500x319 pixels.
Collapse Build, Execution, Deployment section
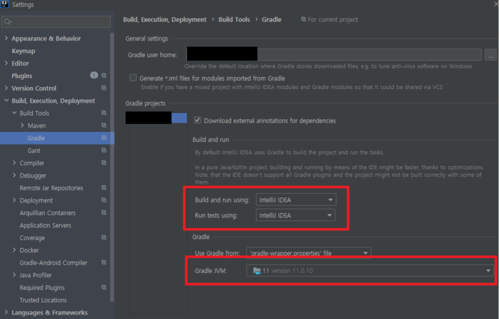[6, 100]
